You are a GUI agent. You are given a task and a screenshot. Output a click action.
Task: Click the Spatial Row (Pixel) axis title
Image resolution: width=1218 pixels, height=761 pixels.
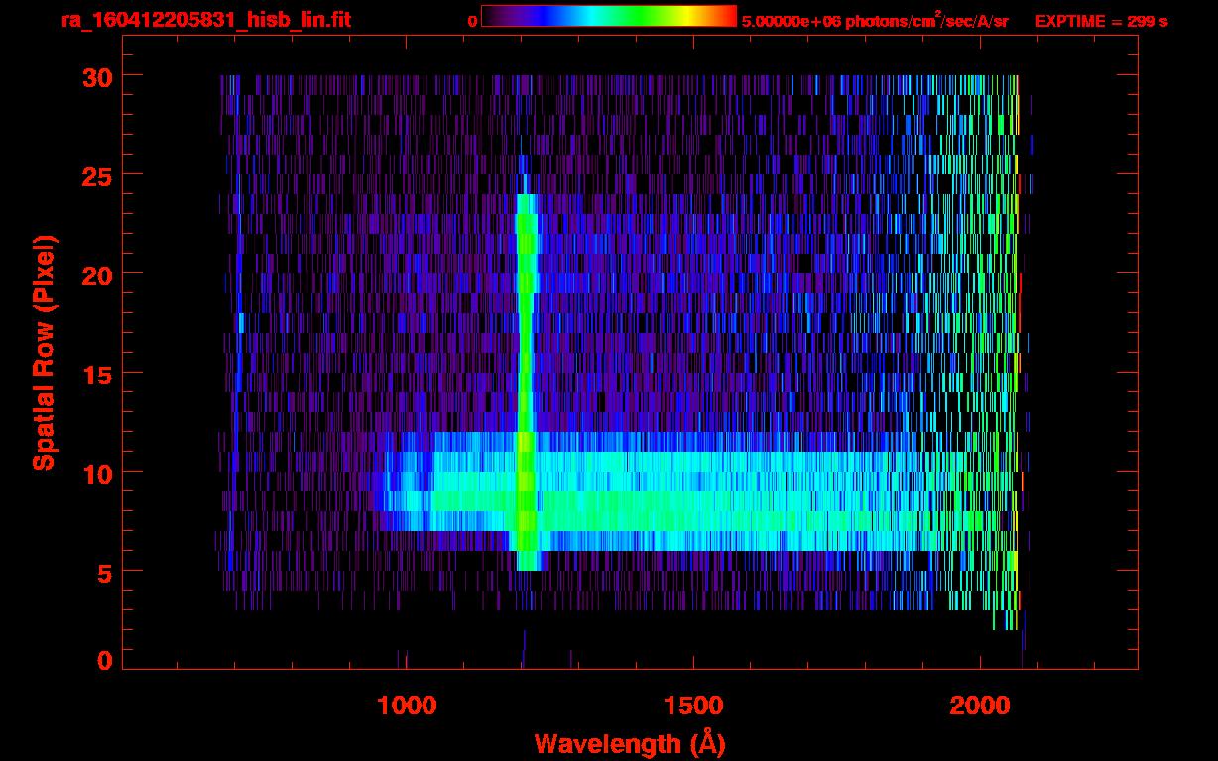pos(43,352)
